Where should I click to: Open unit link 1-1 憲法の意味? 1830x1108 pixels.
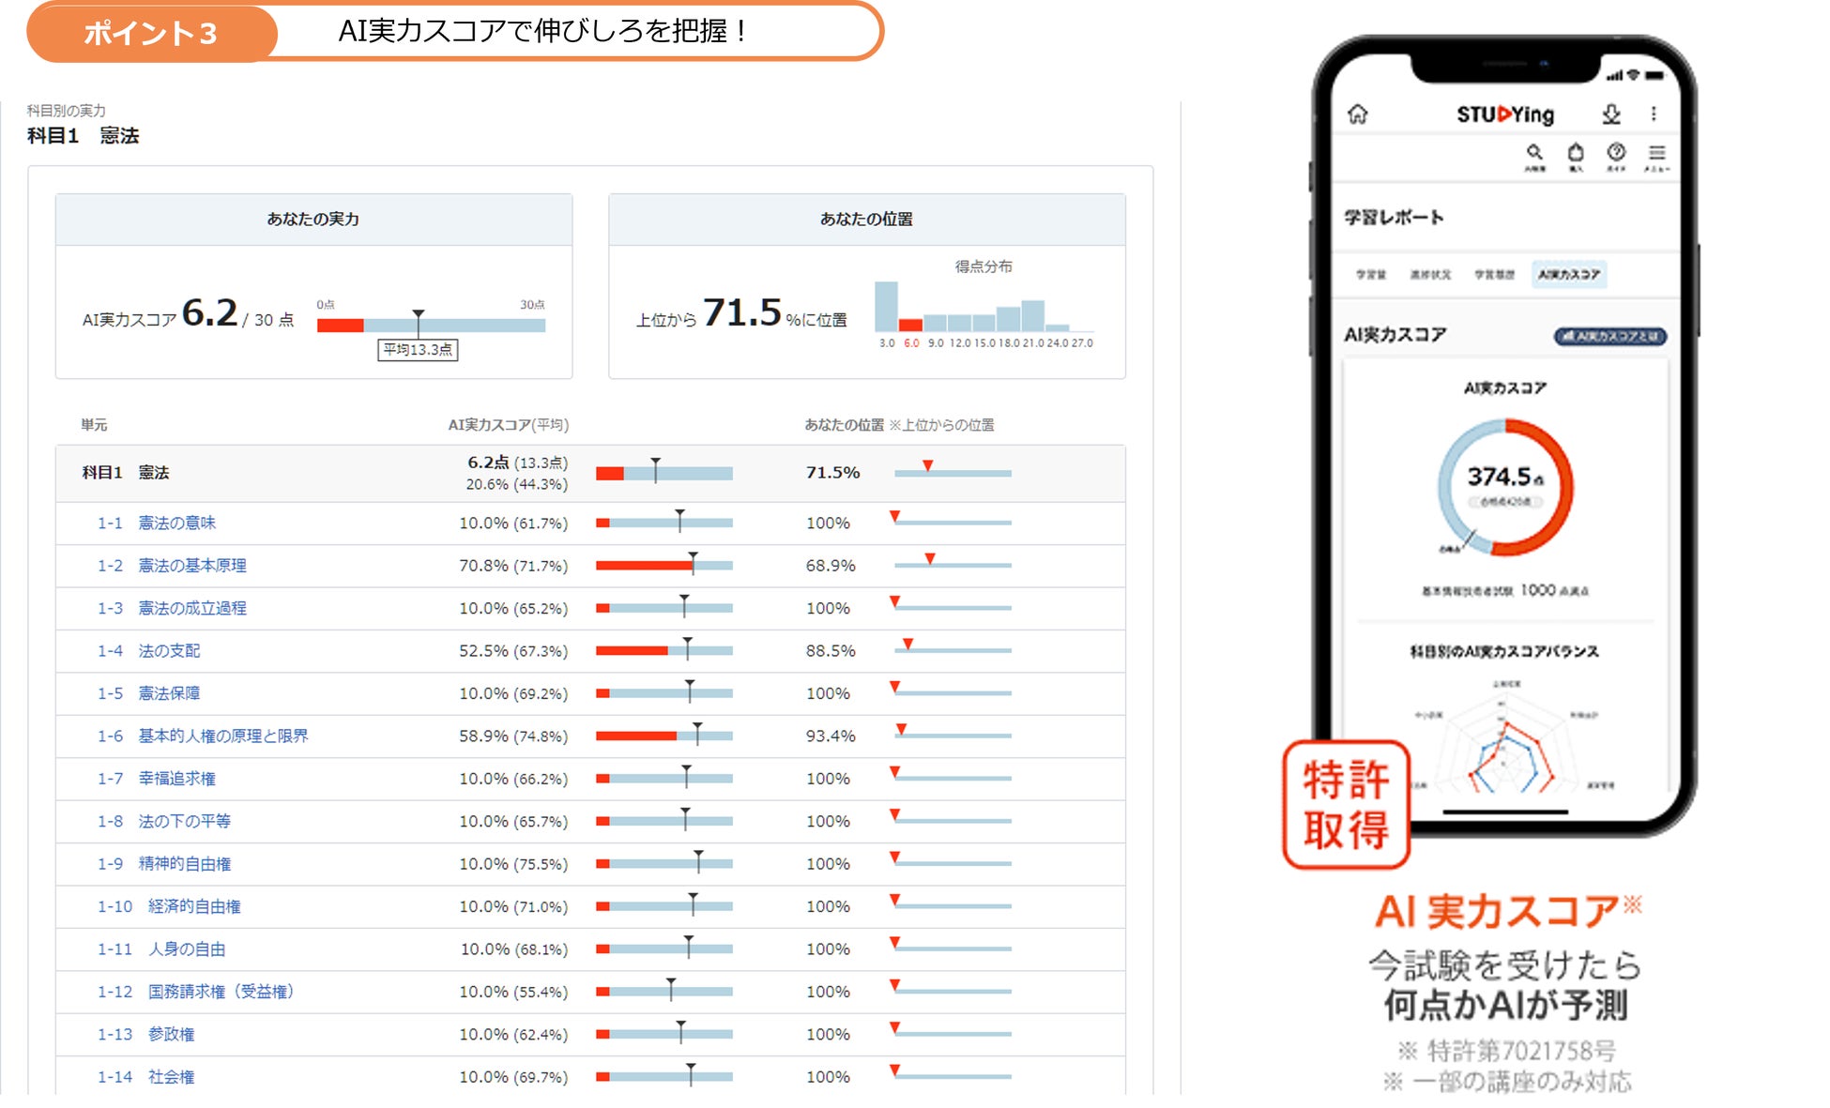click(x=176, y=523)
